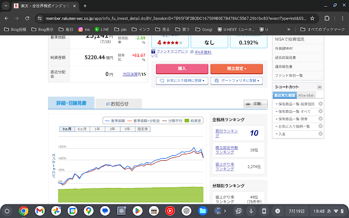Open すべてのブックマーク folder

pos(322,29)
